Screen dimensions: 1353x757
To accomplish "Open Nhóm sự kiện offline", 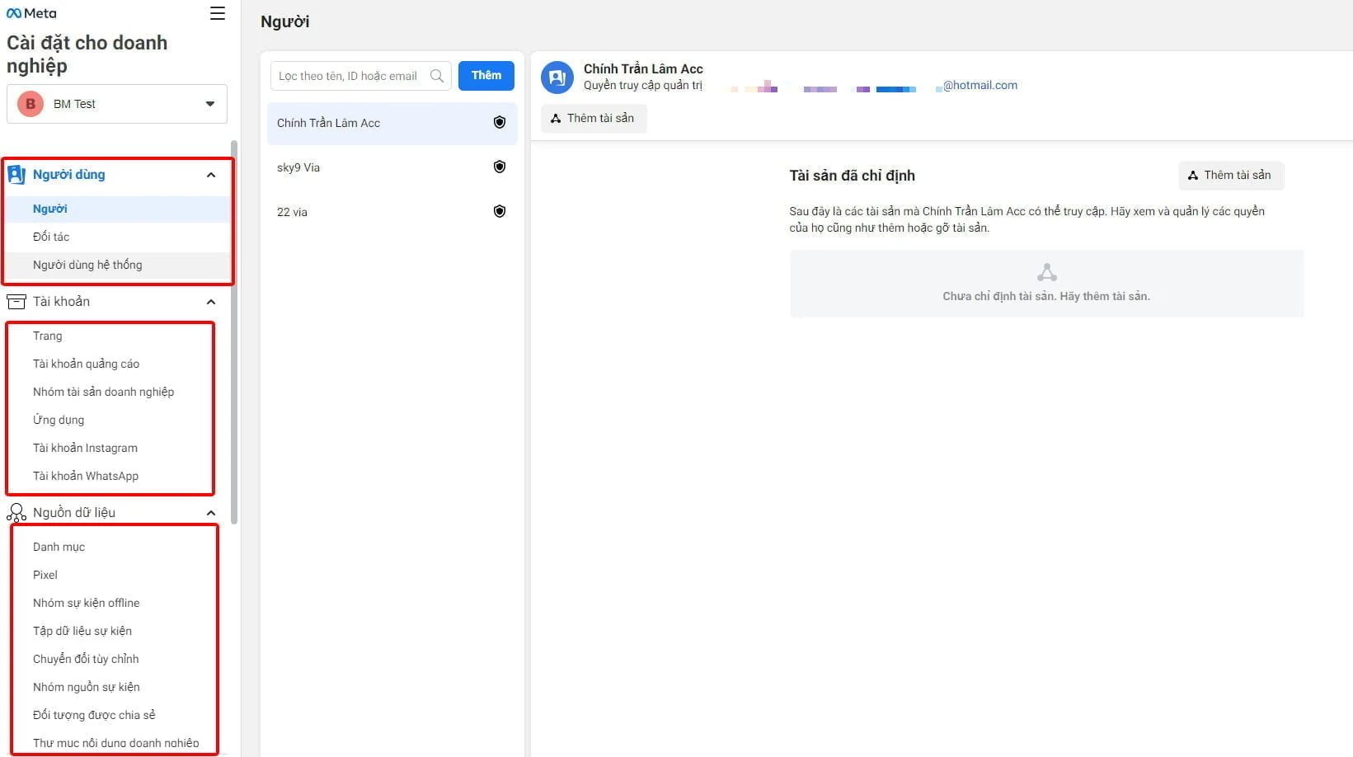I will point(86,603).
